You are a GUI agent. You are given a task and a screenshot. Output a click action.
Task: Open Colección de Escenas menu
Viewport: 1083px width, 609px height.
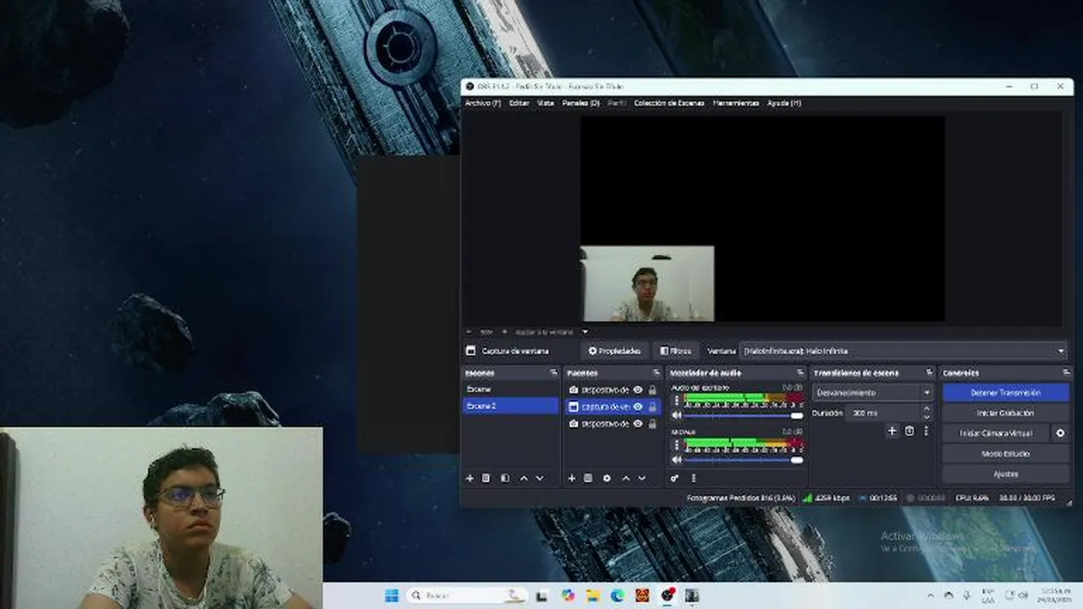668,103
